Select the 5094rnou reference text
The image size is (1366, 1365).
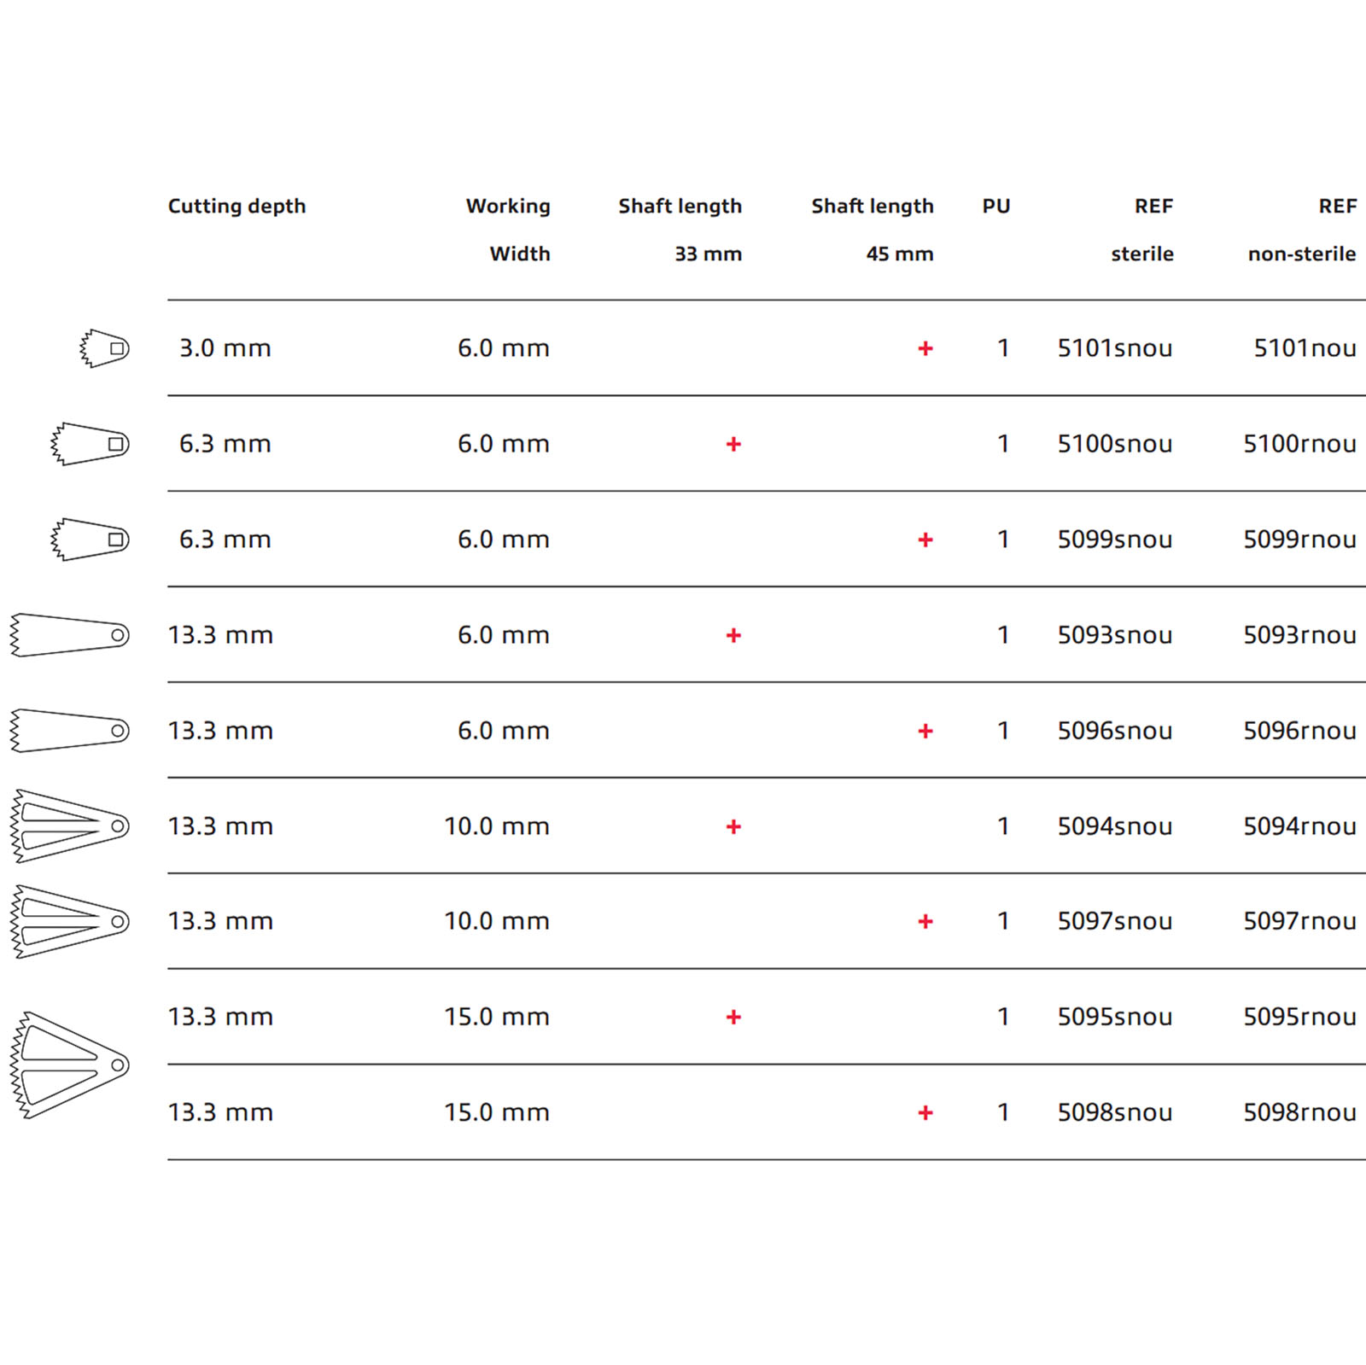click(x=1299, y=826)
